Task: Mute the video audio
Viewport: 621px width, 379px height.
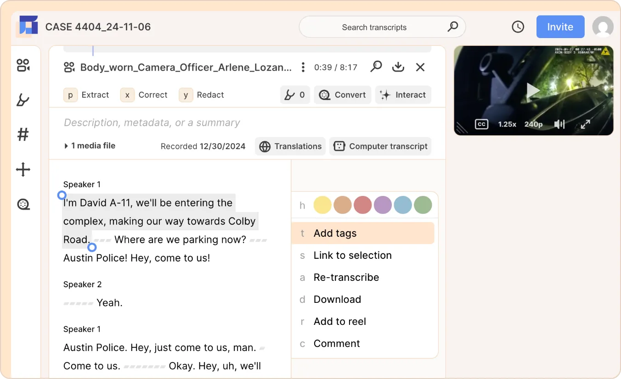Action: (x=559, y=124)
